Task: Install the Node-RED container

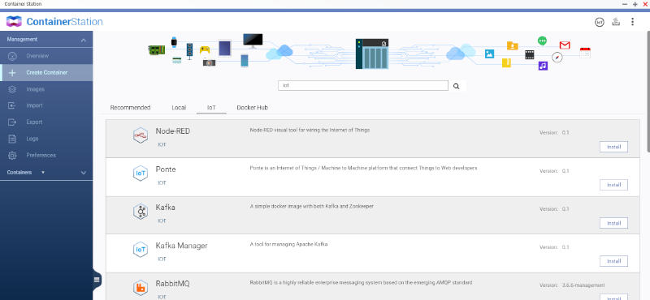Action: (x=613, y=147)
